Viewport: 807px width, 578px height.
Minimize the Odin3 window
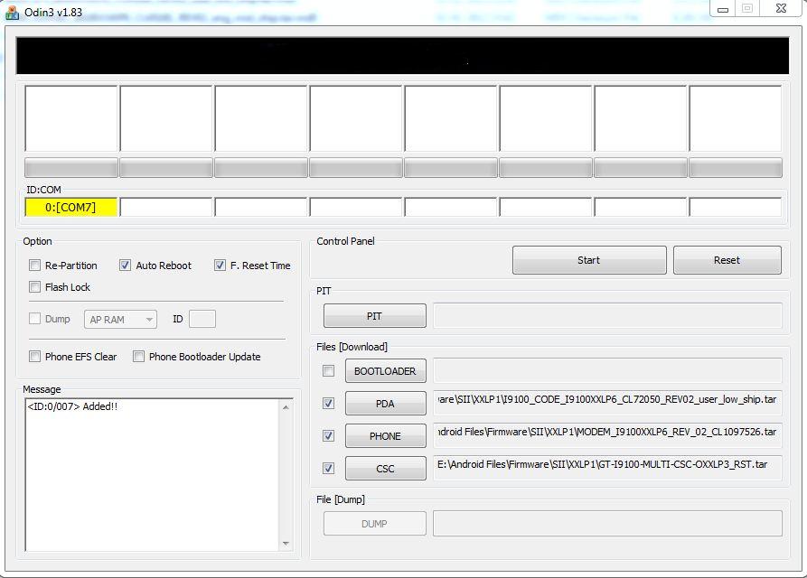723,9
